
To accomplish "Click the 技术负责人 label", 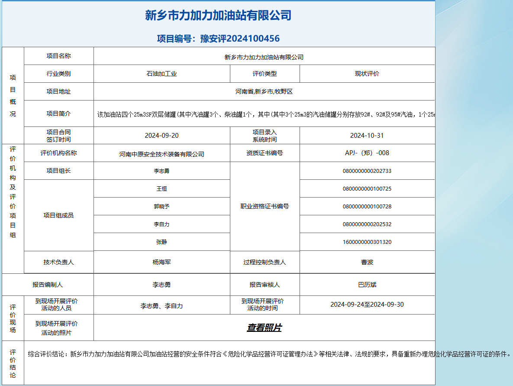I will click(x=58, y=262).
